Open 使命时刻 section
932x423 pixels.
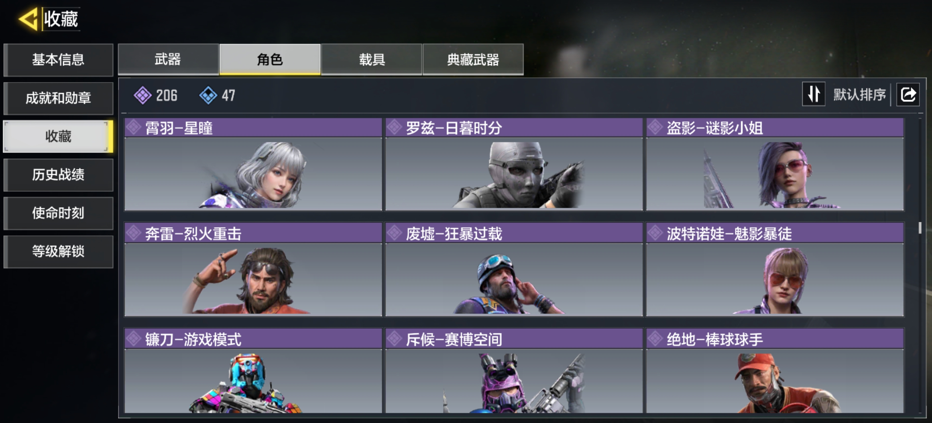click(58, 213)
